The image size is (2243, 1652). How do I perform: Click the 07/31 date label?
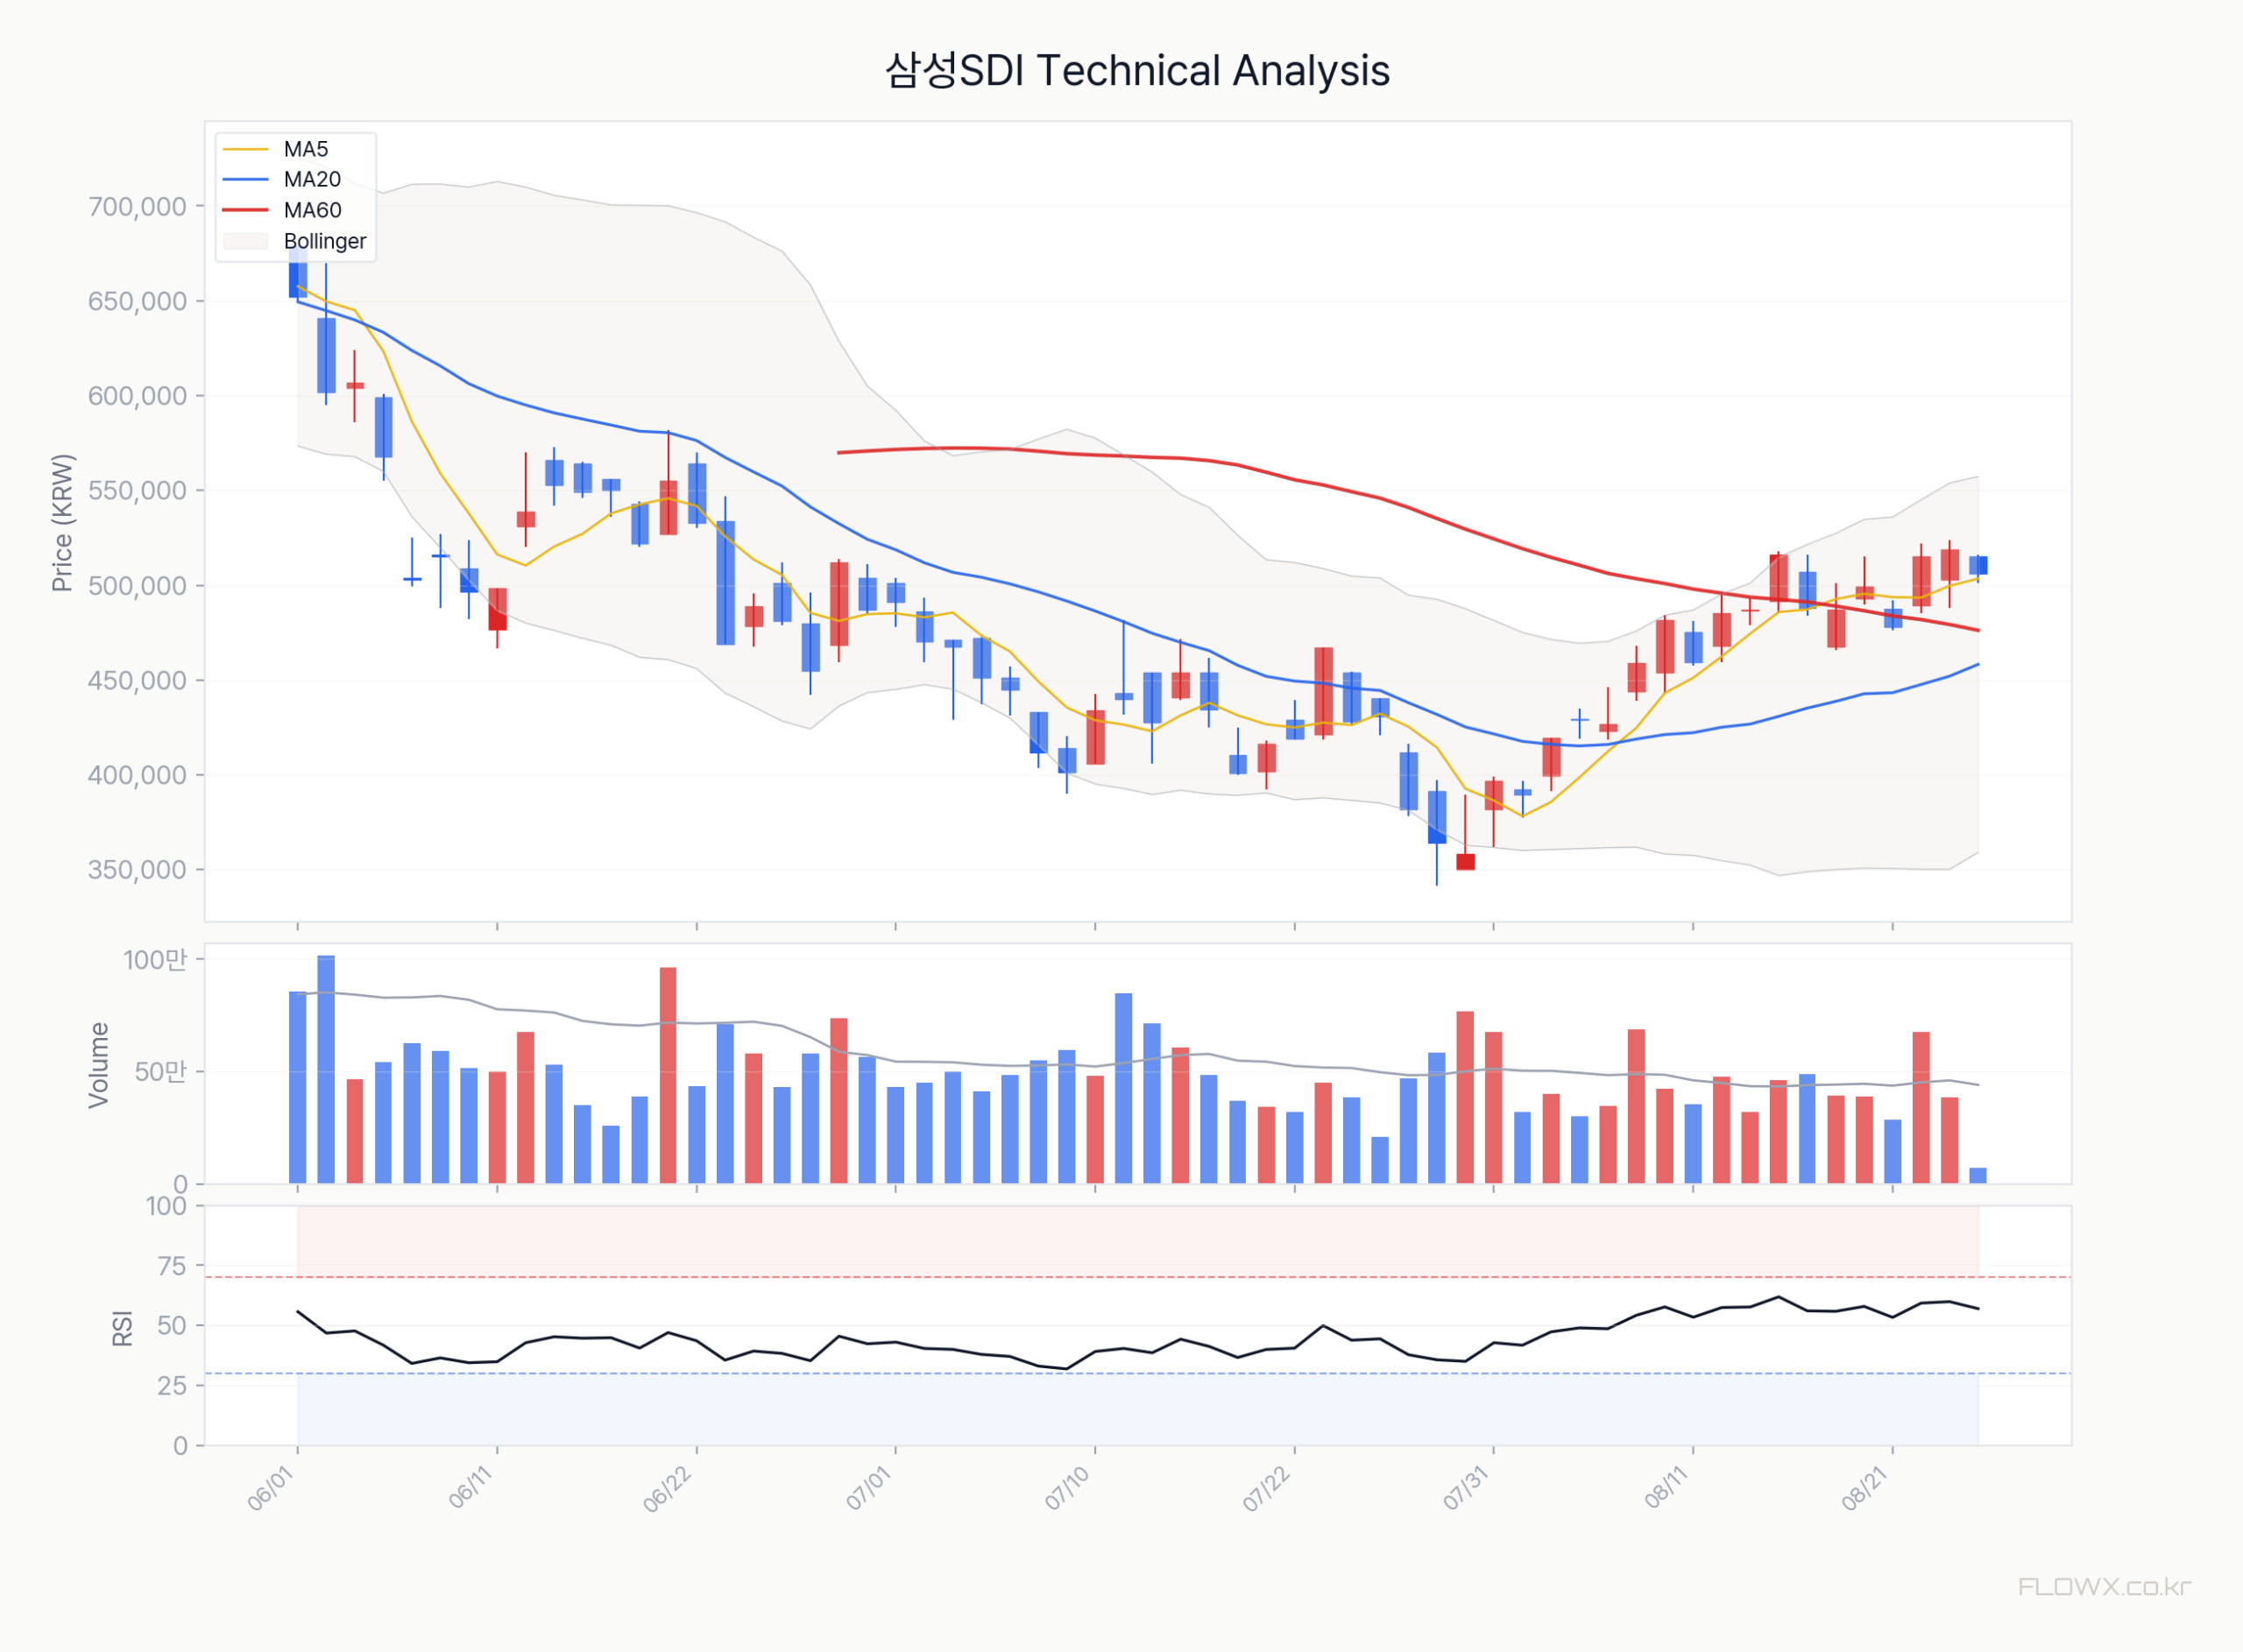click(x=1467, y=1488)
